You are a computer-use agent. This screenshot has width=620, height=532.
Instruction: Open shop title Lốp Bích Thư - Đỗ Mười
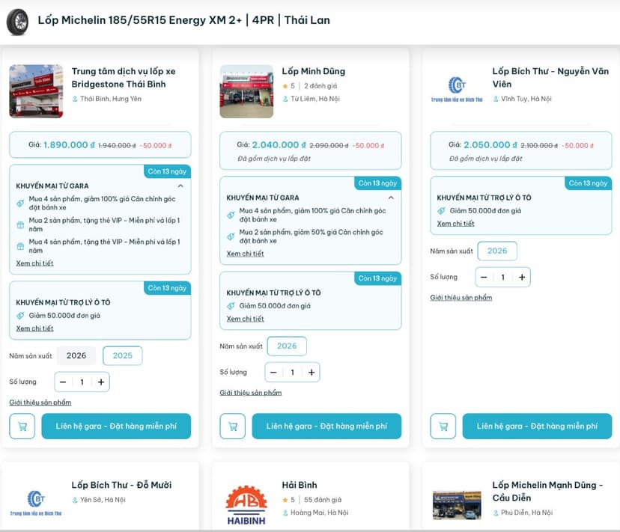(121, 485)
